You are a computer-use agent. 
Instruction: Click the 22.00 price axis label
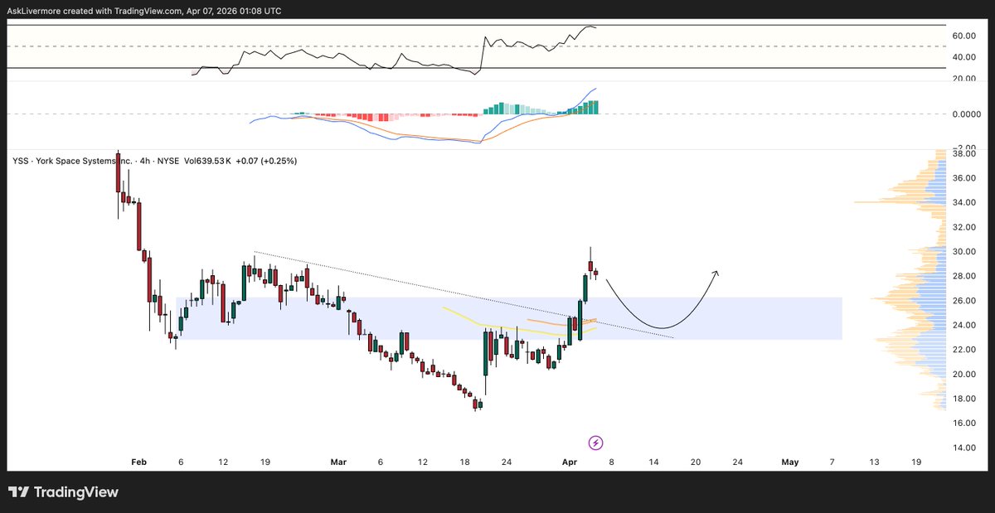tap(963, 350)
